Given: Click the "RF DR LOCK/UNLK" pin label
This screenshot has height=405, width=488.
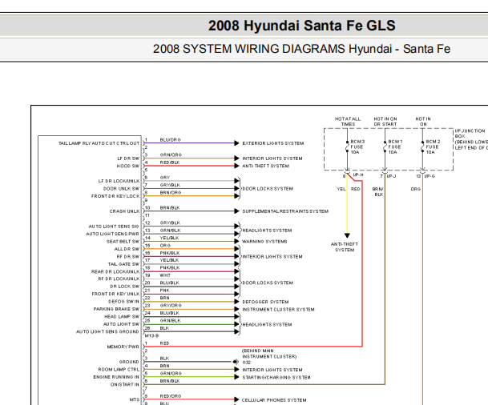Looking at the screenshot, I should (119, 279).
